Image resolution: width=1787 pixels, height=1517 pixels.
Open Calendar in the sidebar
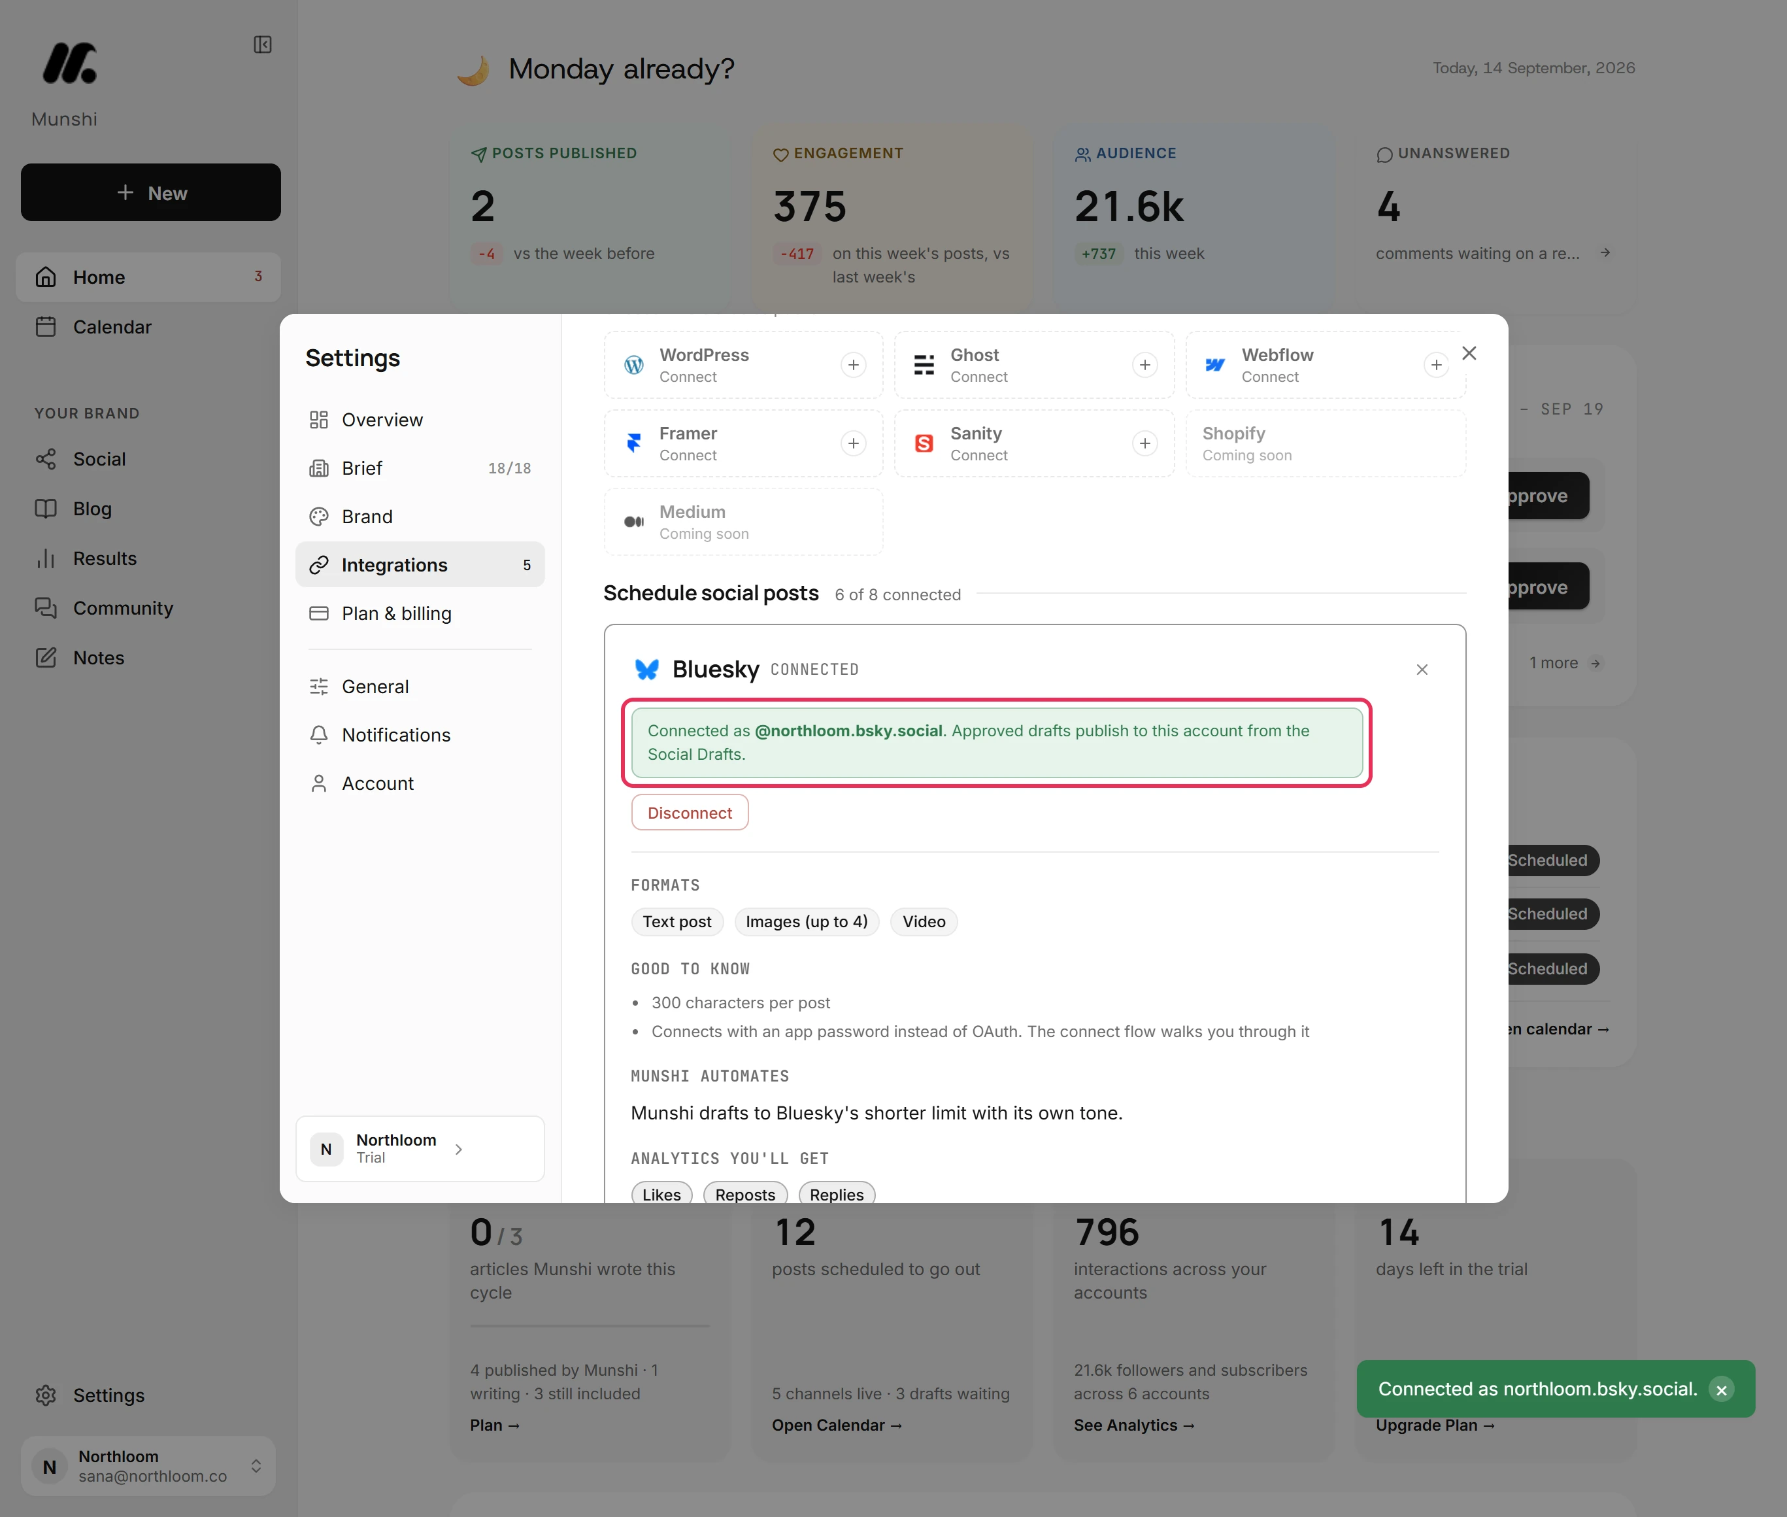coord(148,327)
